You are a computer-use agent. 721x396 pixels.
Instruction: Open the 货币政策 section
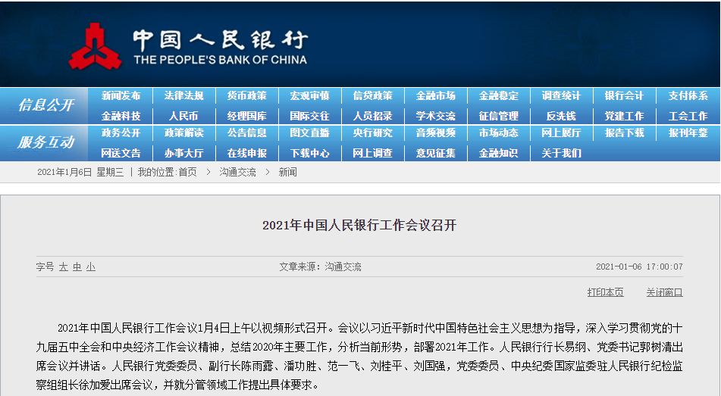[246, 96]
